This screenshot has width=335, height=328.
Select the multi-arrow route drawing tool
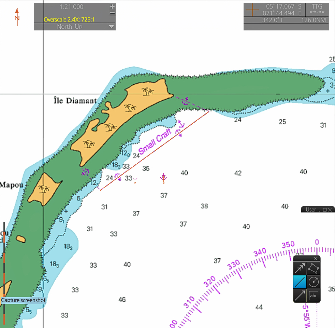(300, 268)
